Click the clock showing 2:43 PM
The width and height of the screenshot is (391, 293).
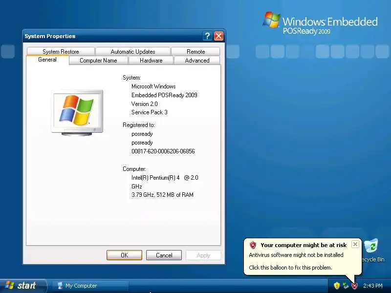click(372, 286)
